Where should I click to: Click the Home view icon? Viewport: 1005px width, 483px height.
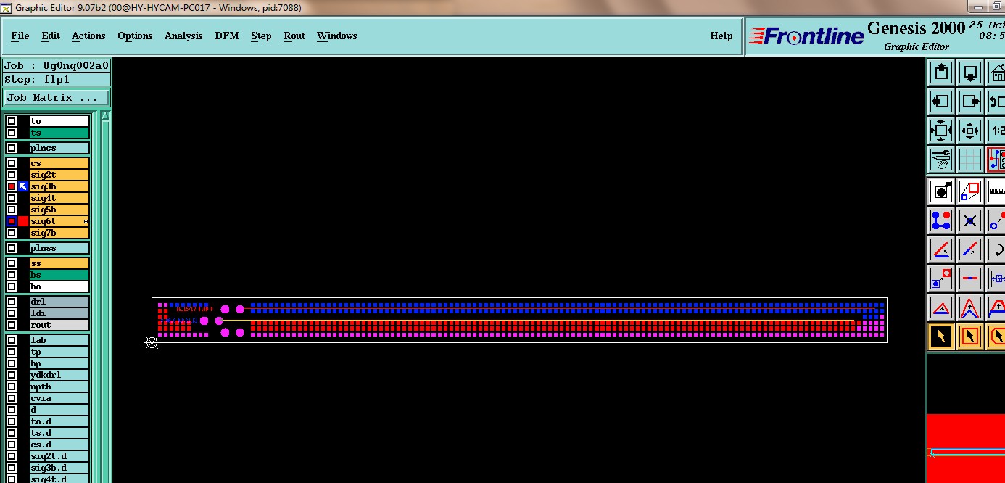tap(997, 72)
